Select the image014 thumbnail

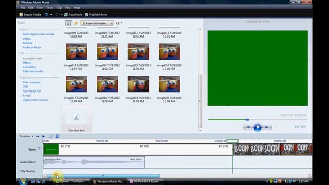(107, 51)
